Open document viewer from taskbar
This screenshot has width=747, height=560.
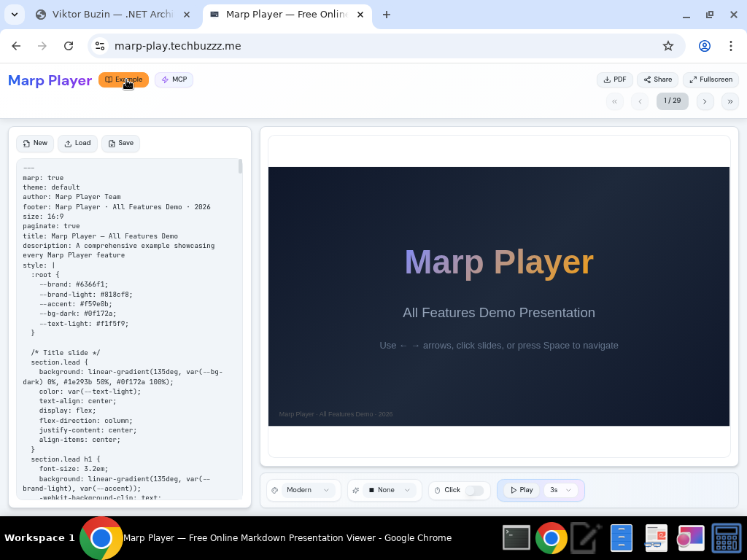(x=656, y=538)
